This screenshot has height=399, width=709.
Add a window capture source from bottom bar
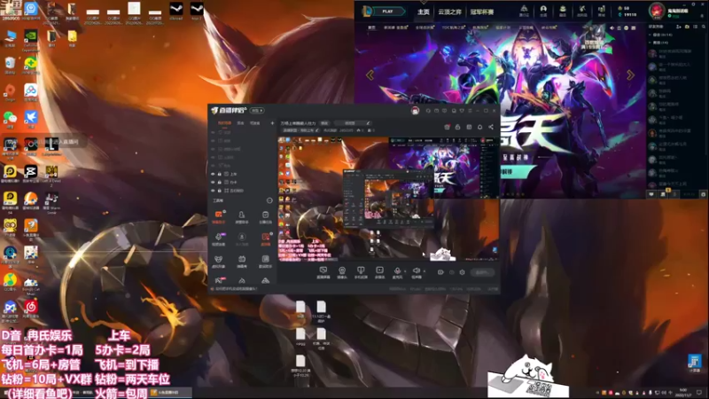pyautogui.click(x=323, y=272)
